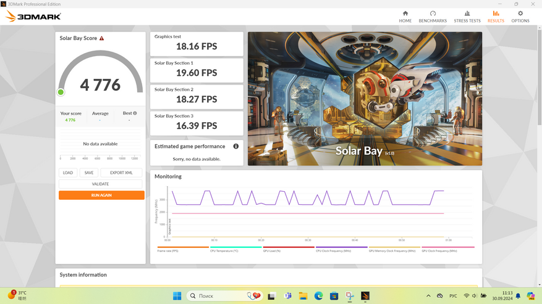Click the VALIDATE button
Screen dimensions: 542x304
tap(100, 184)
